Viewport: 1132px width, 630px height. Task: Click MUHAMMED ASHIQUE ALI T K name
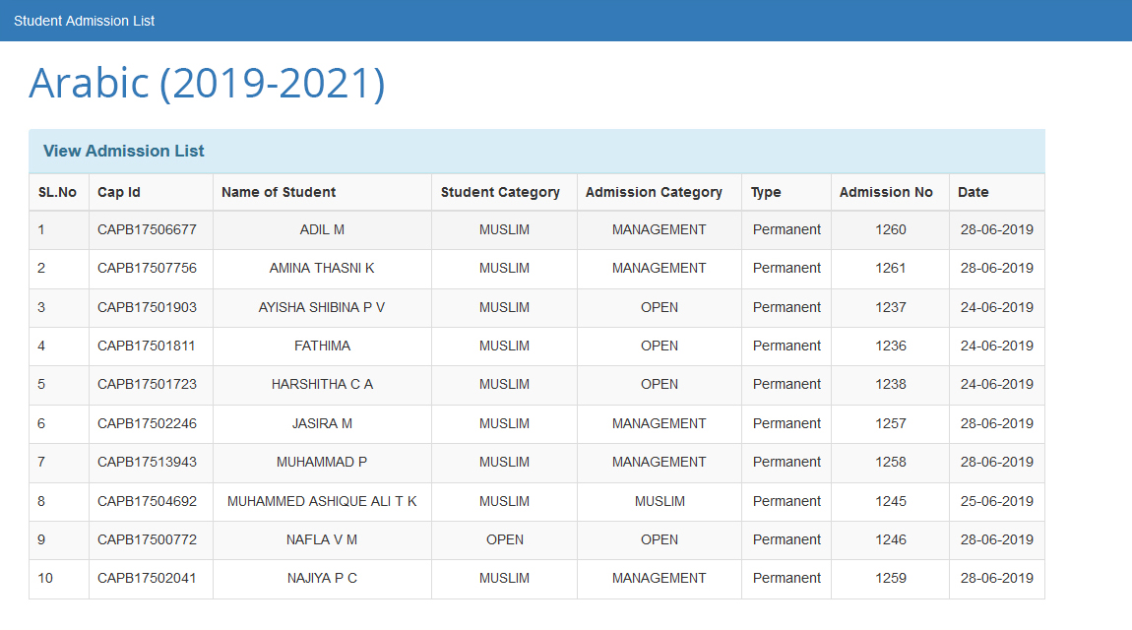pyautogui.click(x=322, y=501)
